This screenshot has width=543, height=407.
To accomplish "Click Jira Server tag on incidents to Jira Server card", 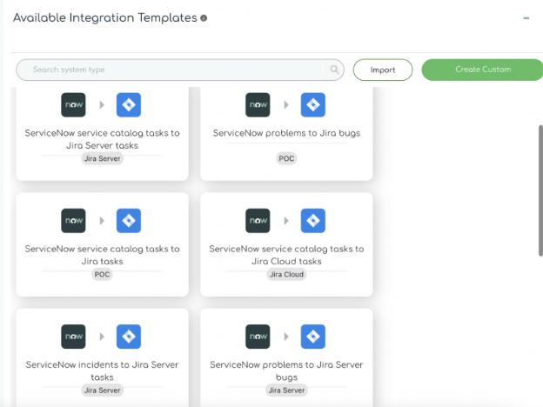I will click(102, 390).
